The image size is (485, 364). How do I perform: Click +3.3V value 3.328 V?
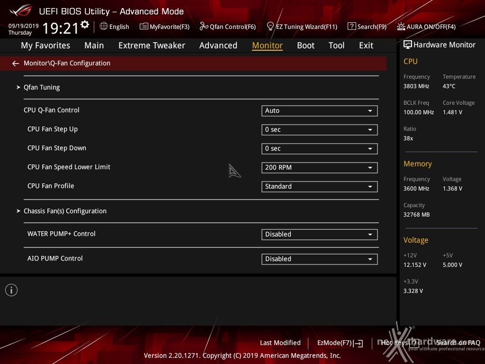coord(413,291)
